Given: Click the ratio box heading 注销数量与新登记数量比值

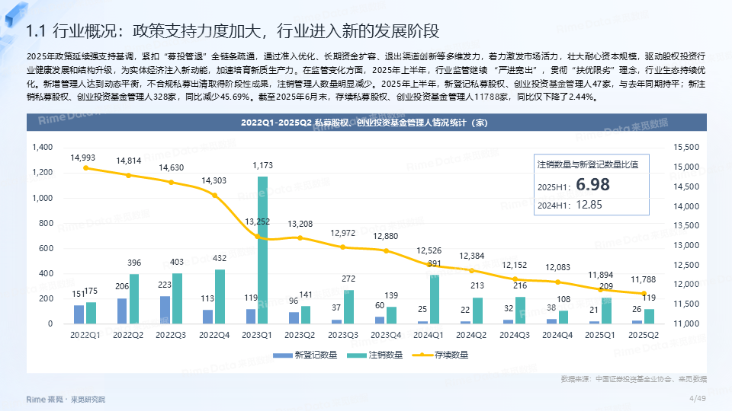Looking at the screenshot, I should (588, 164).
